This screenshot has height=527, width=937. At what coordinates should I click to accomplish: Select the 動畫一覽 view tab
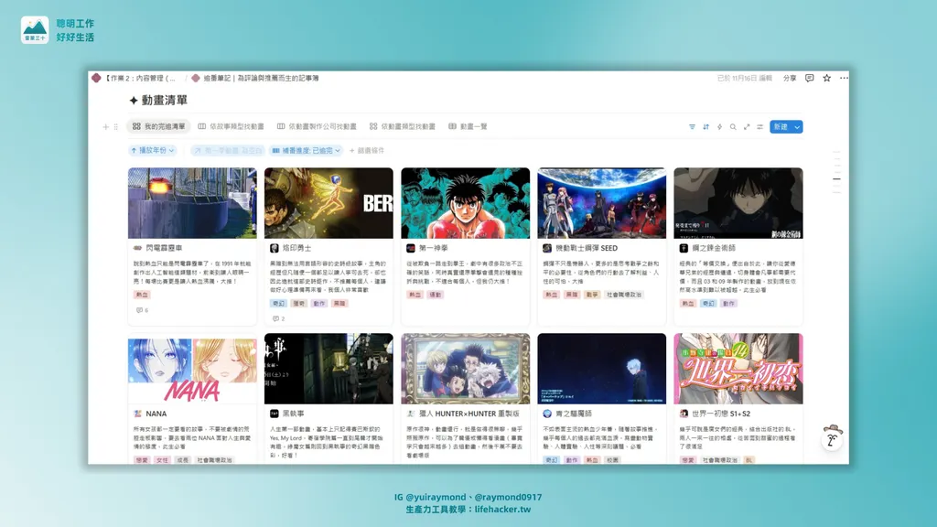tap(468, 127)
